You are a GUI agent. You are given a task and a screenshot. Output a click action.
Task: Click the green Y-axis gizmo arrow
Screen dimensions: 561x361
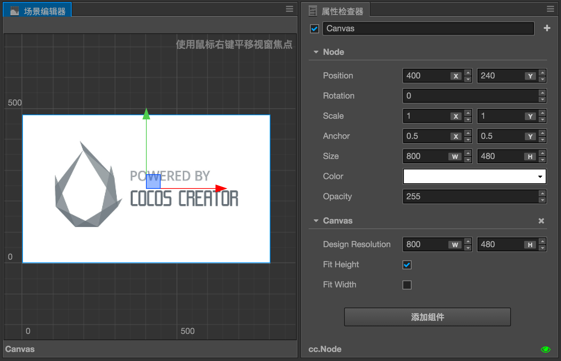[146, 114]
